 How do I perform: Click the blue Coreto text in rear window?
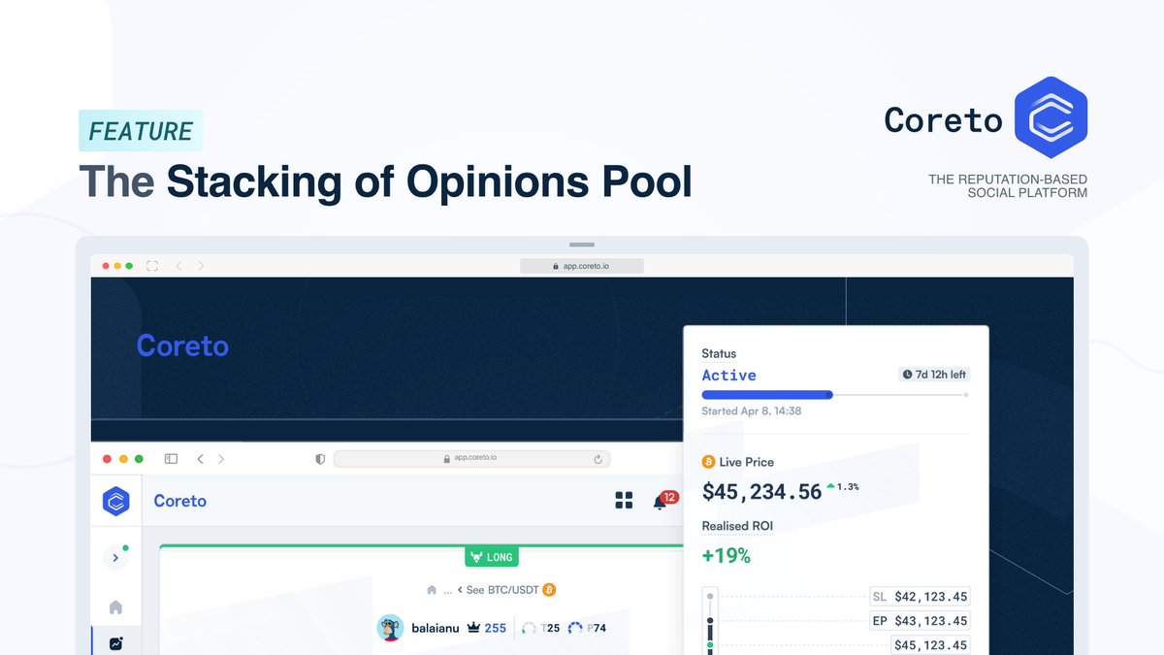tap(182, 345)
